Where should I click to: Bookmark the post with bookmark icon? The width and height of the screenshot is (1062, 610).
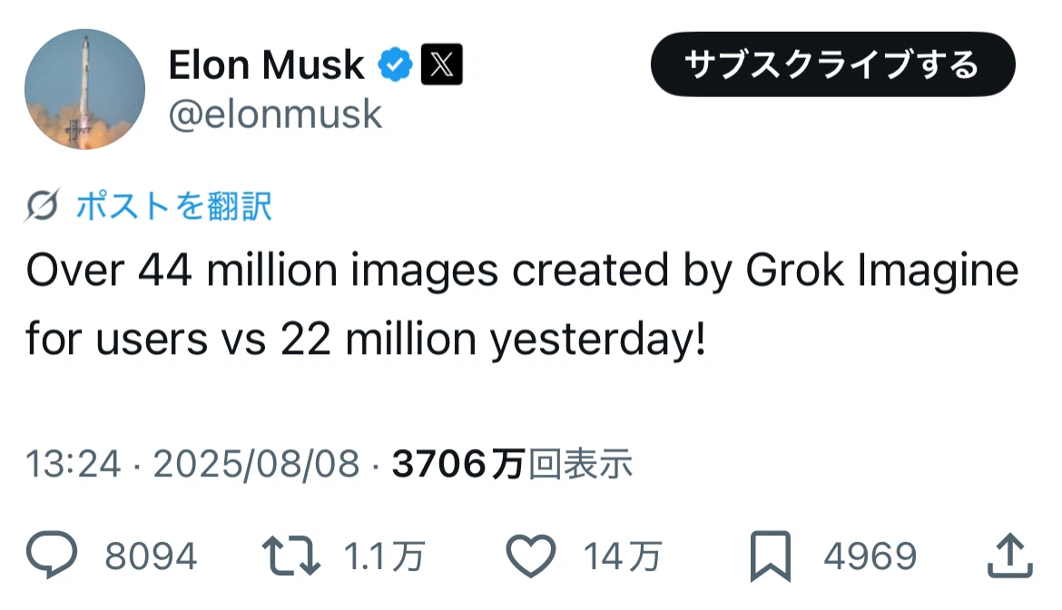pos(772,556)
